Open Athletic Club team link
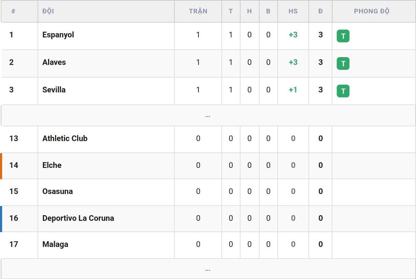This screenshot has height=279, width=416. [x=65, y=138]
